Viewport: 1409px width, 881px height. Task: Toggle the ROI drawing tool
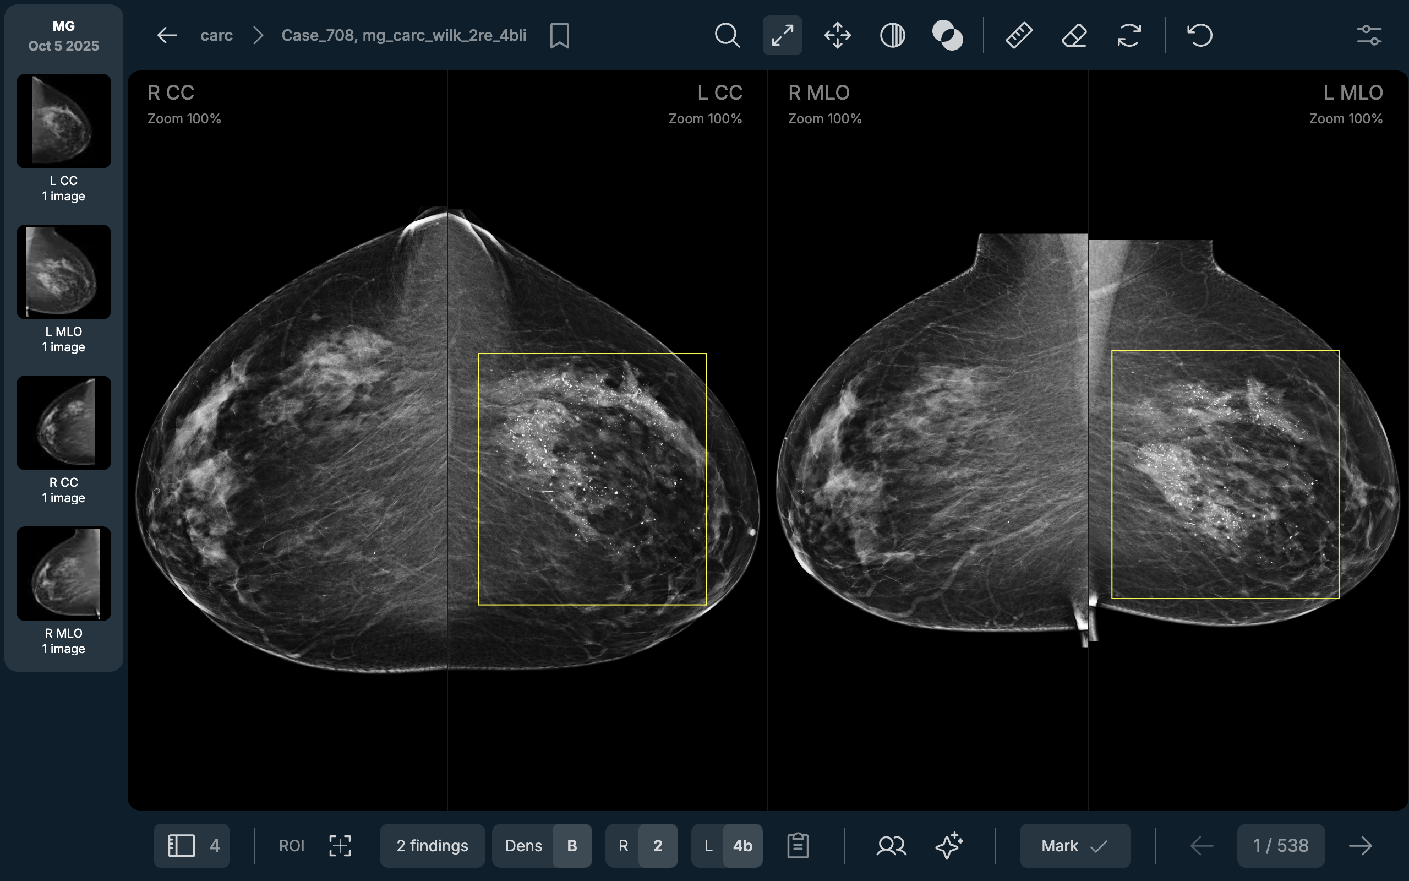pyautogui.click(x=340, y=845)
